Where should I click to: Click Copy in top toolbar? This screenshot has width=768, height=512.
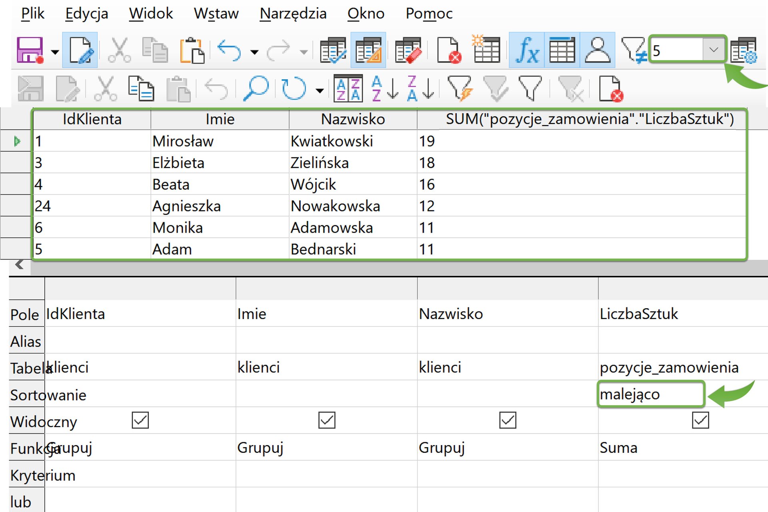[155, 50]
